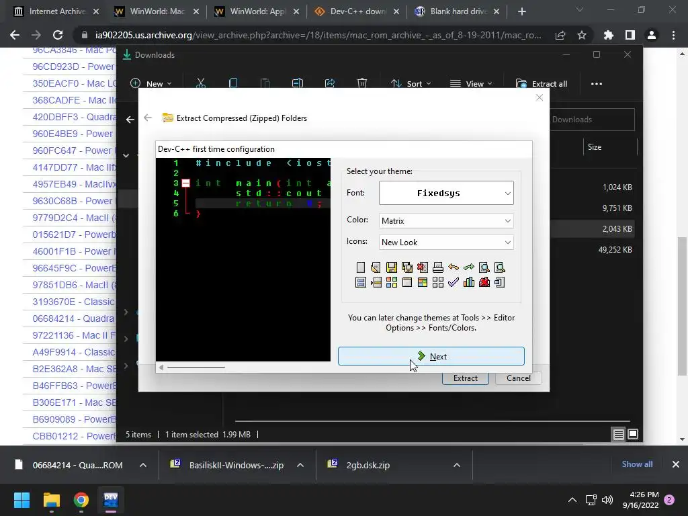Click the Copy icon in Downloads toolbar

click(233, 83)
